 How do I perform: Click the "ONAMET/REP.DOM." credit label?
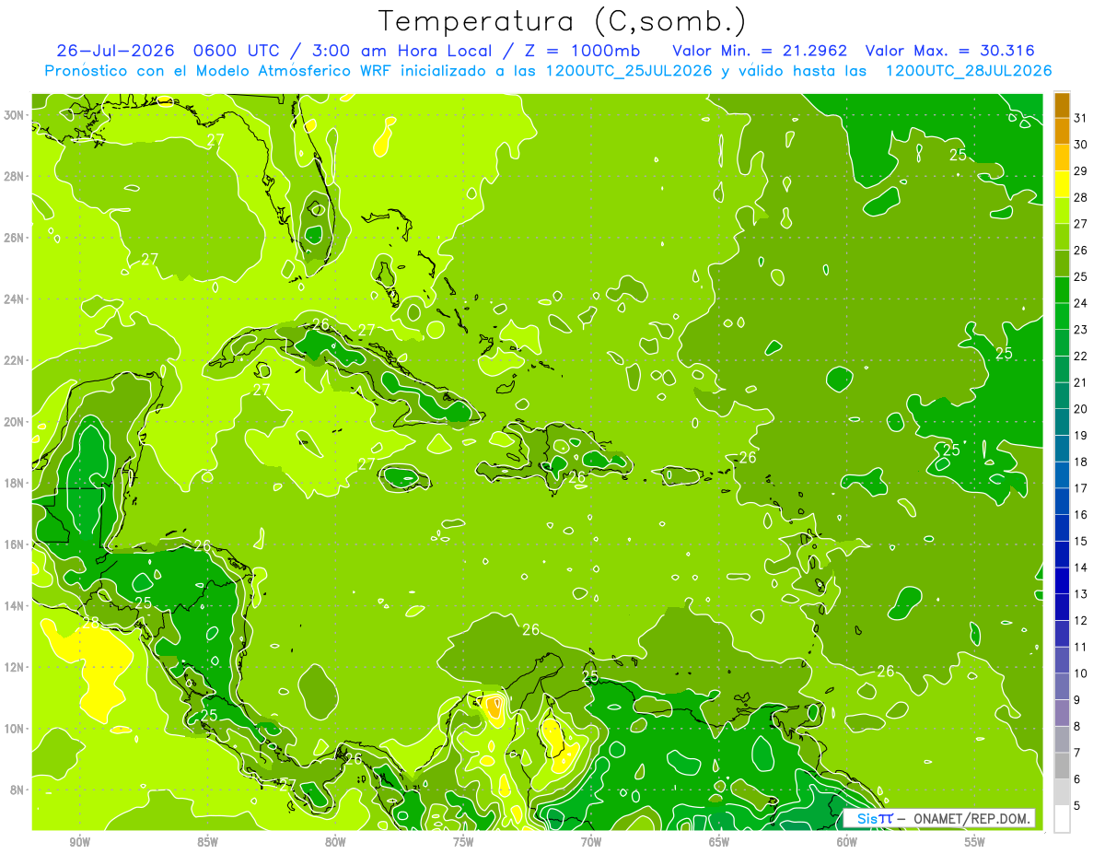click(x=972, y=818)
